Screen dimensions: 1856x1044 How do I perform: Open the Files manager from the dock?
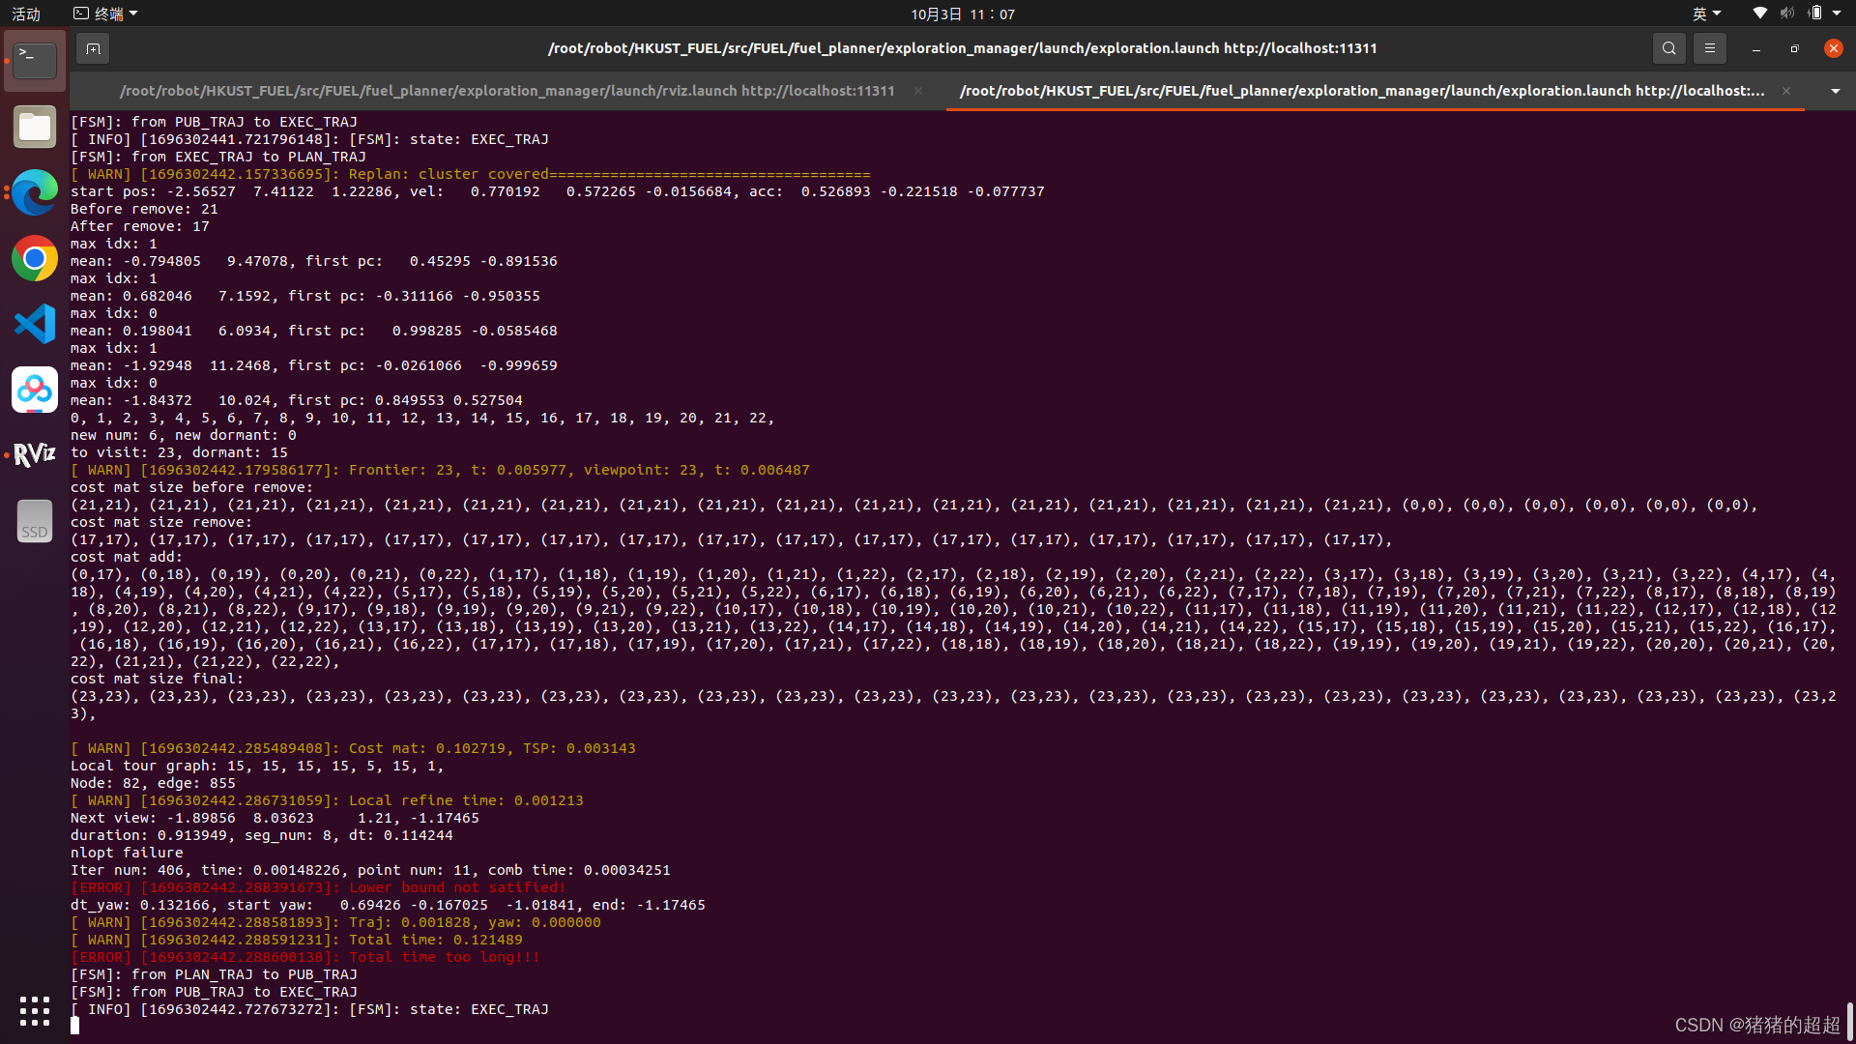pyautogui.click(x=34, y=127)
